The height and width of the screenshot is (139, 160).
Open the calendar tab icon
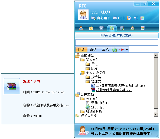[143, 28]
